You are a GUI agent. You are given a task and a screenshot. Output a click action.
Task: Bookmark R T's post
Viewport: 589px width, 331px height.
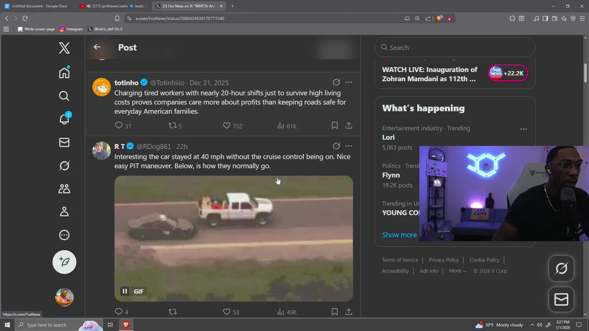[335, 312]
